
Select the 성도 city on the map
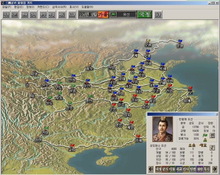[49, 101]
